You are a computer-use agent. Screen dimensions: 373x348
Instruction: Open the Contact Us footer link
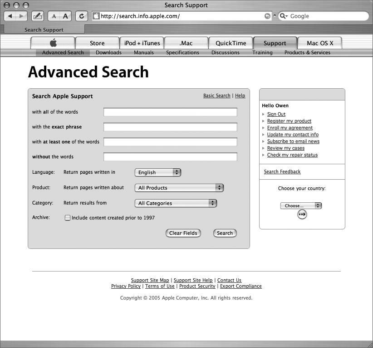[x=229, y=280]
